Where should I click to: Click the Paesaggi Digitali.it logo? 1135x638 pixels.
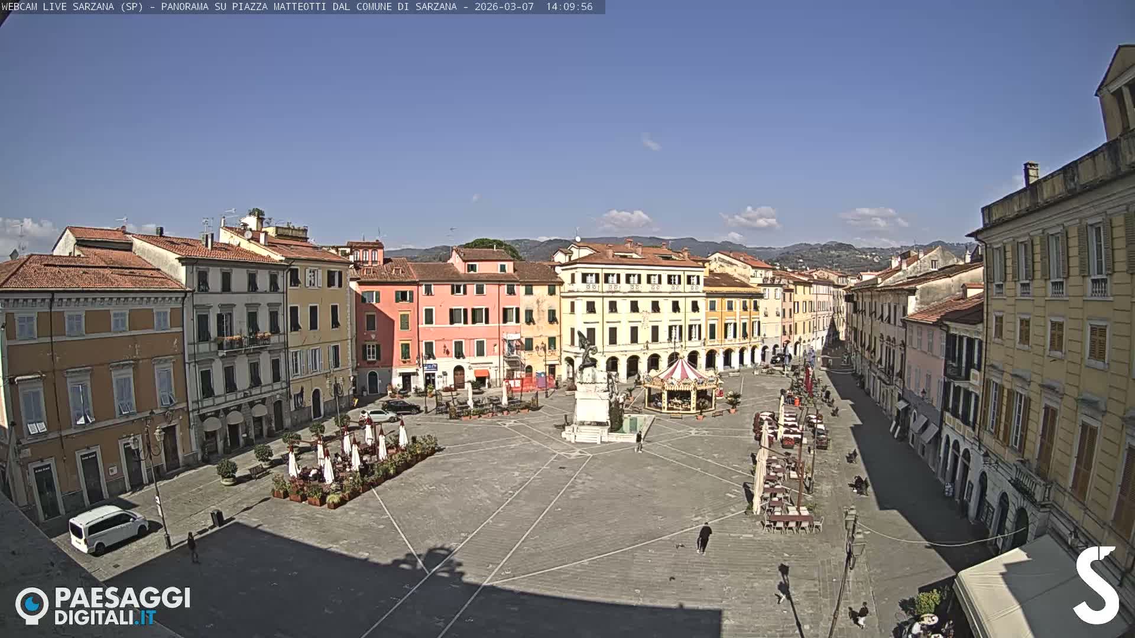(103, 606)
